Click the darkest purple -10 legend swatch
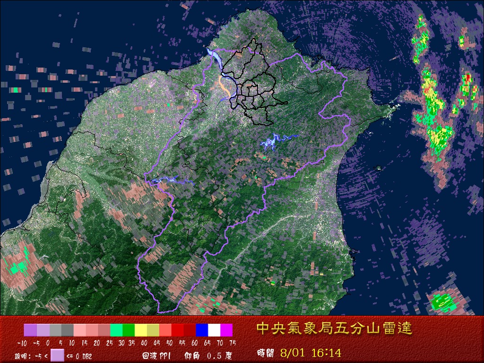 coord(30,330)
